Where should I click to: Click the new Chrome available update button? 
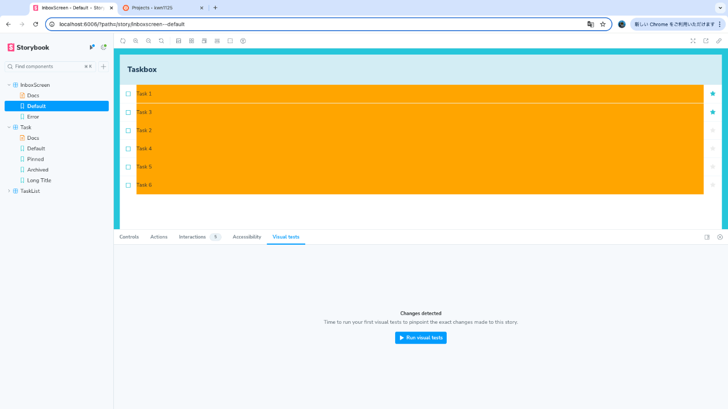pyautogui.click(x=677, y=24)
